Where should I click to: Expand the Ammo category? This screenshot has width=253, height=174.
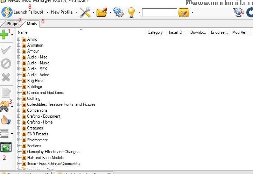[x=19, y=39]
